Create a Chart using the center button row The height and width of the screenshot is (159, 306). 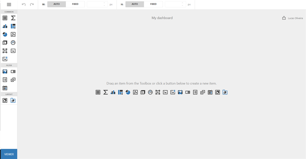[x=113, y=92]
